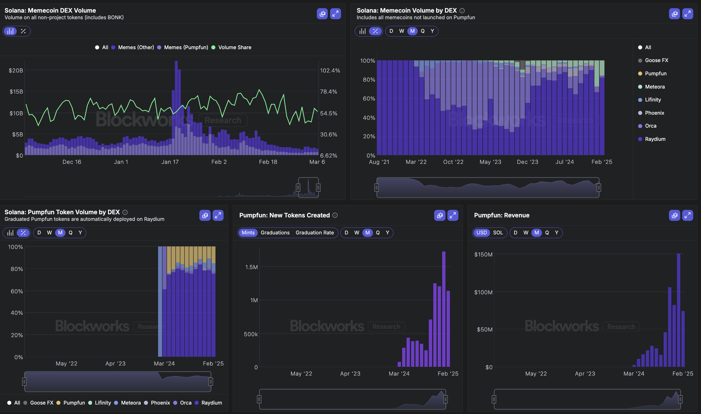The height and width of the screenshot is (414, 701).
Task: Switch Pumpfun Revenue to SOL
Action: point(498,233)
